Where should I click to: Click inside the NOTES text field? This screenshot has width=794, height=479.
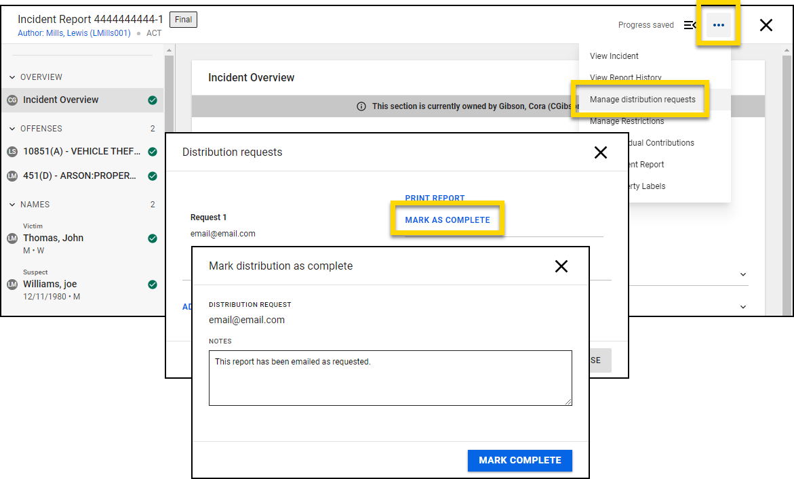(391, 378)
